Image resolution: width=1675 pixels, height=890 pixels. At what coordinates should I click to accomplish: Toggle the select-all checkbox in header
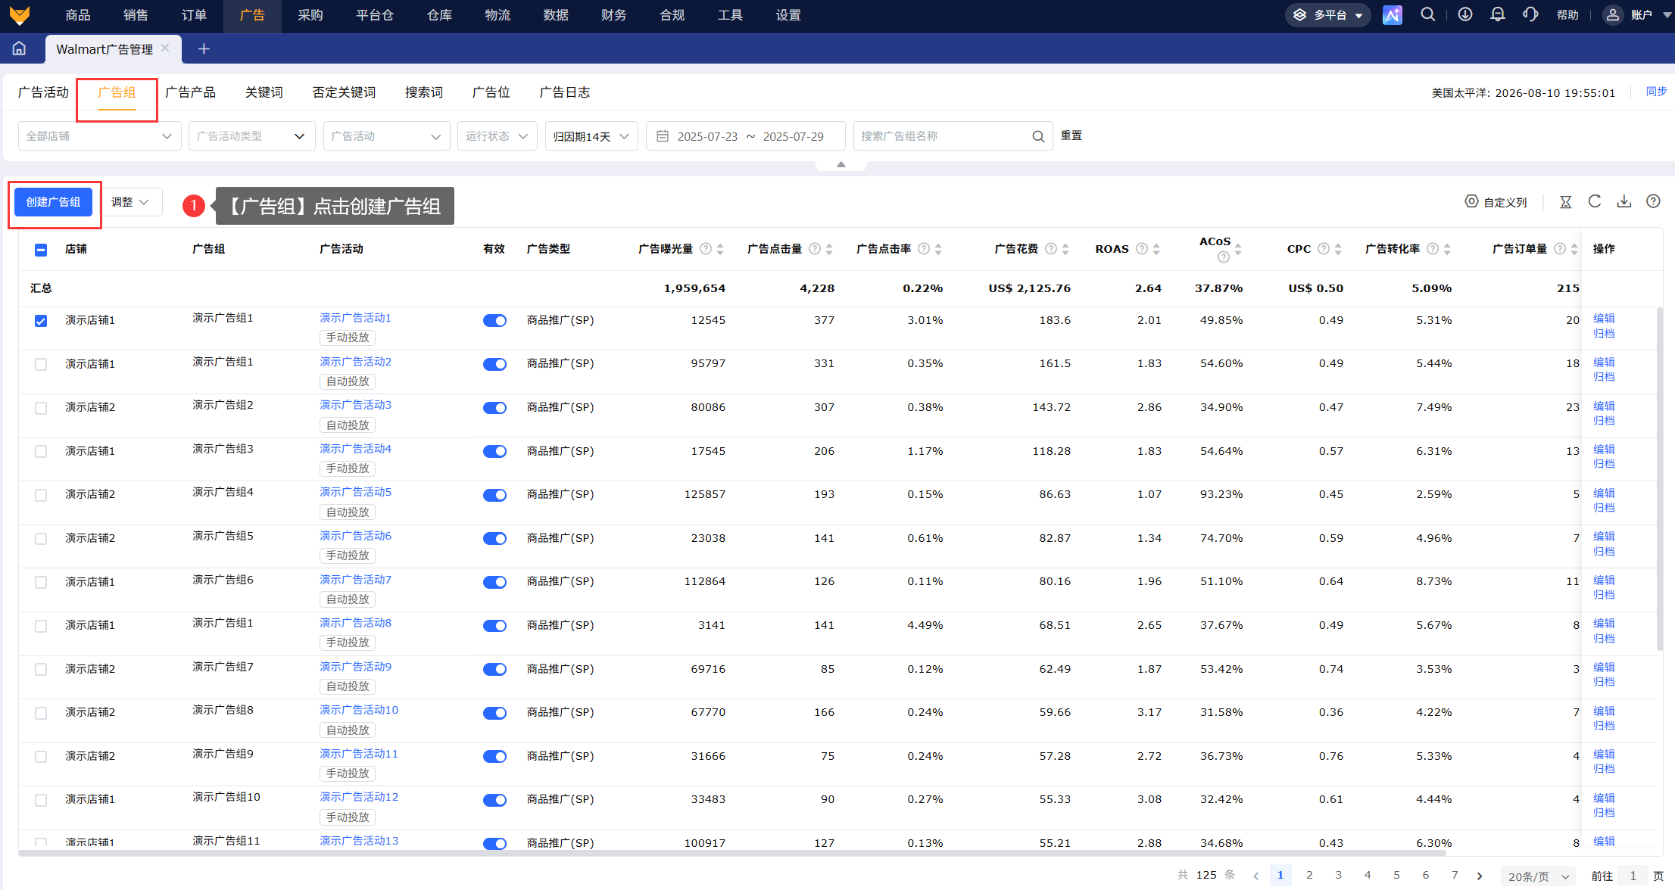tap(41, 250)
